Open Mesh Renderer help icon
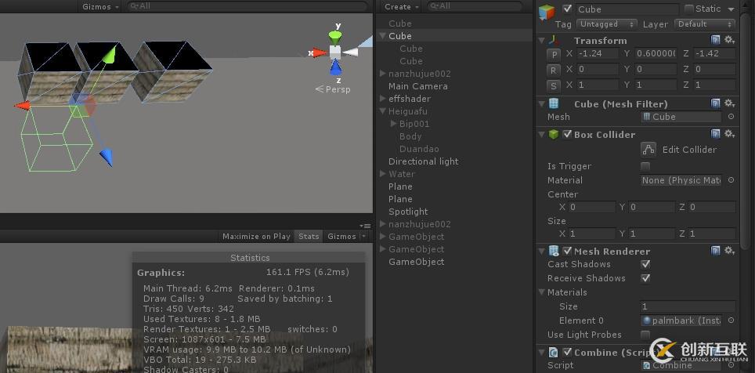 (x=716, y=251)
